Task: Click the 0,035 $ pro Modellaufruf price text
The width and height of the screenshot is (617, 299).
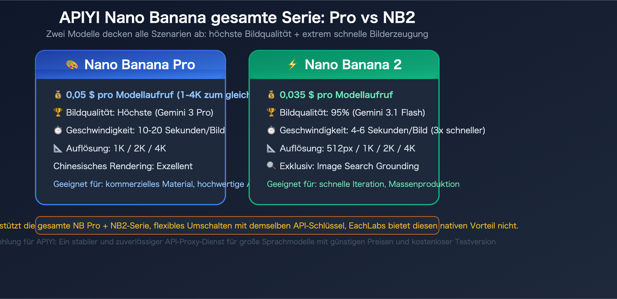Action: [x=336, y=95]
